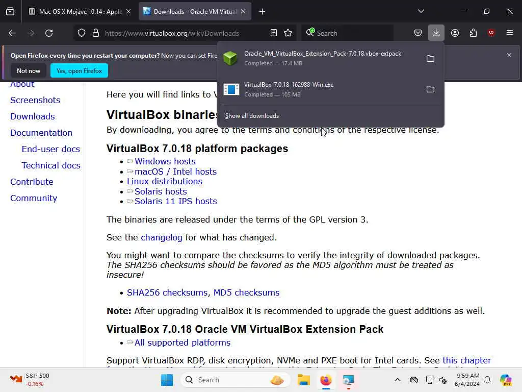Open the S&P 500 taskbar widget

click(x=30, y=380)
